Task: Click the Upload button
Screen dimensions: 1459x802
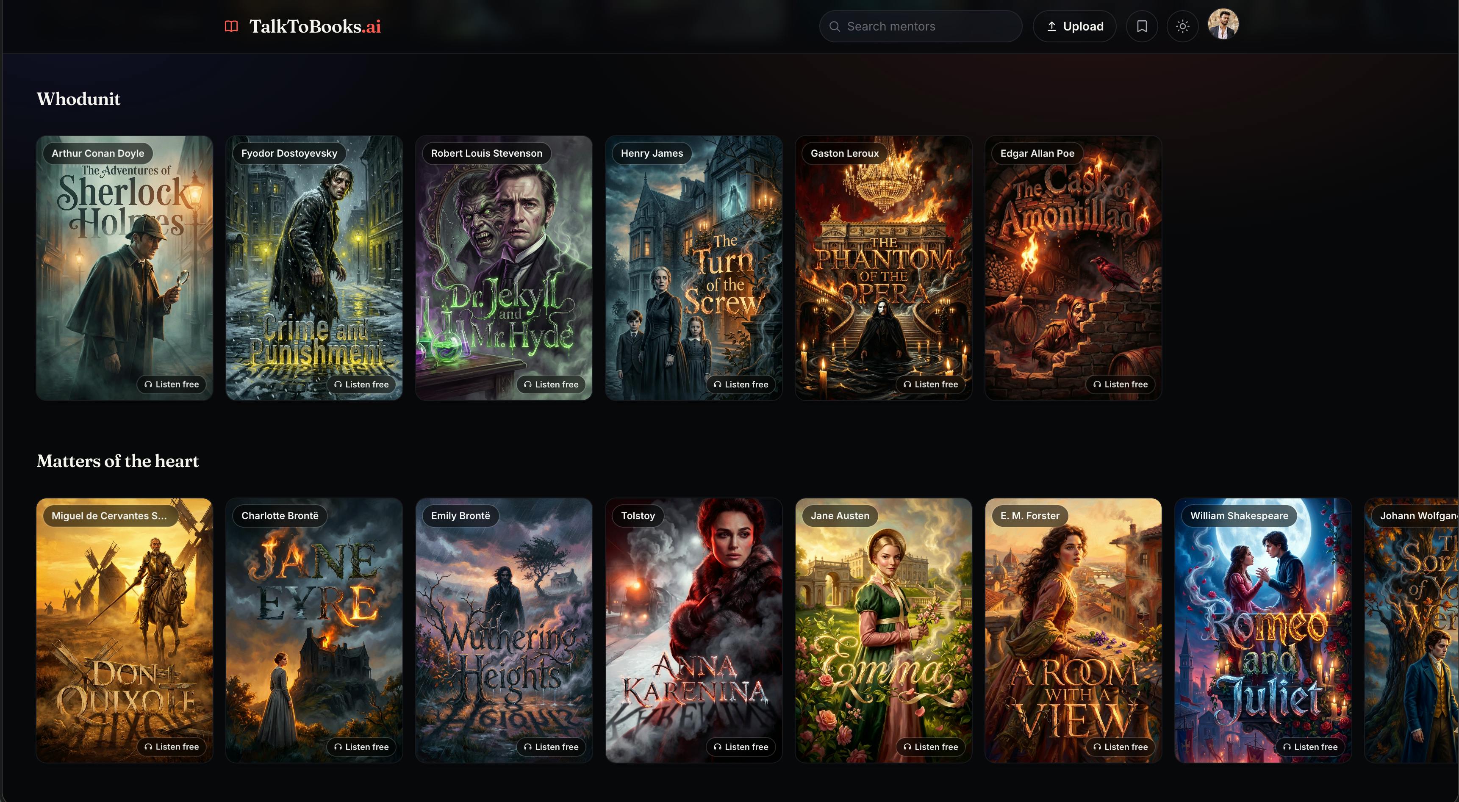Action: (x=1074, y=26)
